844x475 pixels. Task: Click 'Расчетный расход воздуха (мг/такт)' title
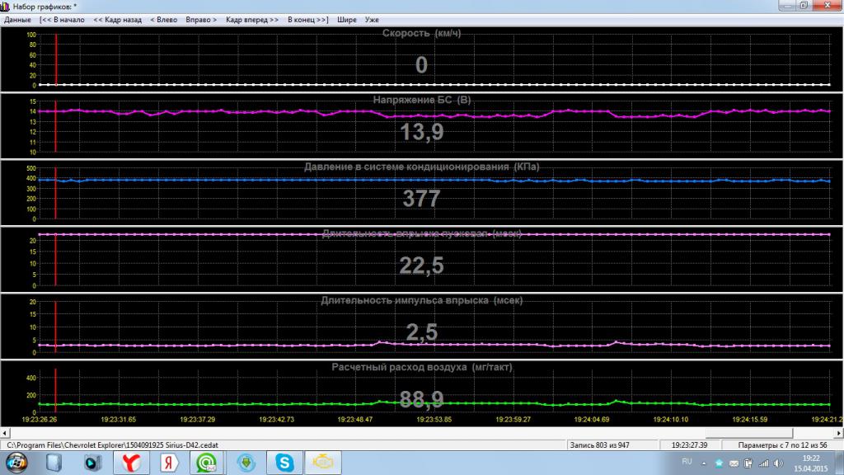(421, 367)
